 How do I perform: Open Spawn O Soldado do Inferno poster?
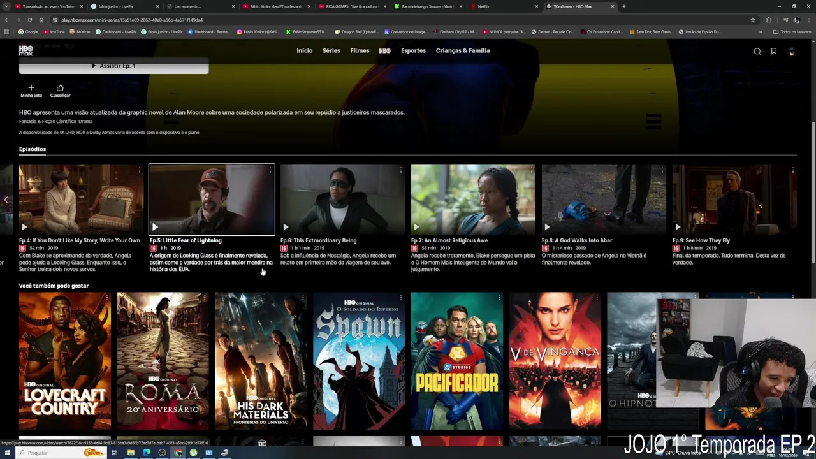pos(359,361)
